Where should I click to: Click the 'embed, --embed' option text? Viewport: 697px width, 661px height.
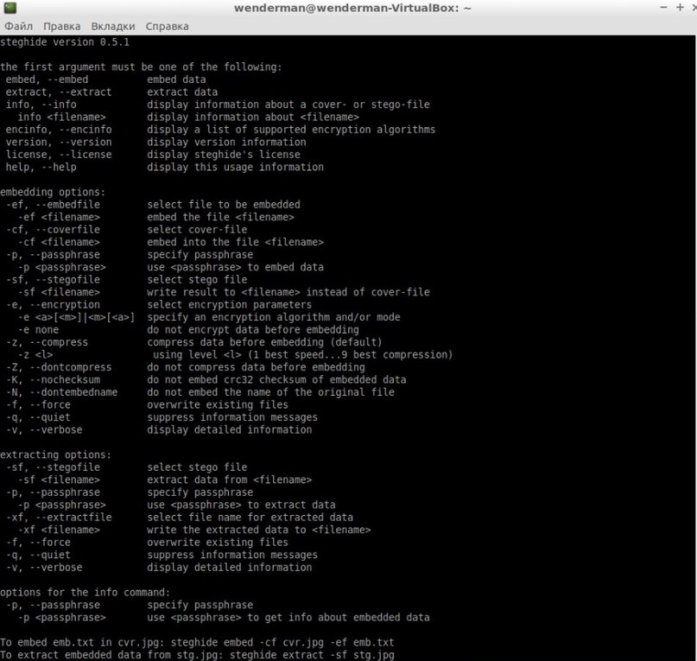(x=47, y=79)
